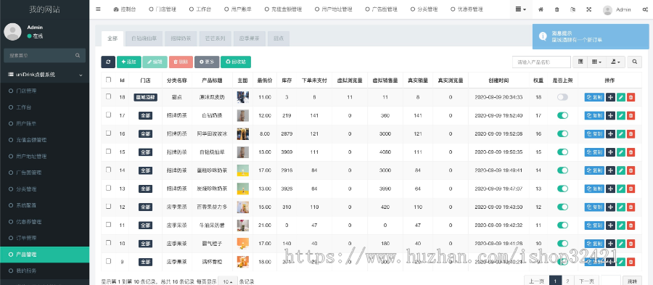Click the info icon in blue notification
Image resolution: width=653 pixels, height=285 pixels.
[543, 36]
